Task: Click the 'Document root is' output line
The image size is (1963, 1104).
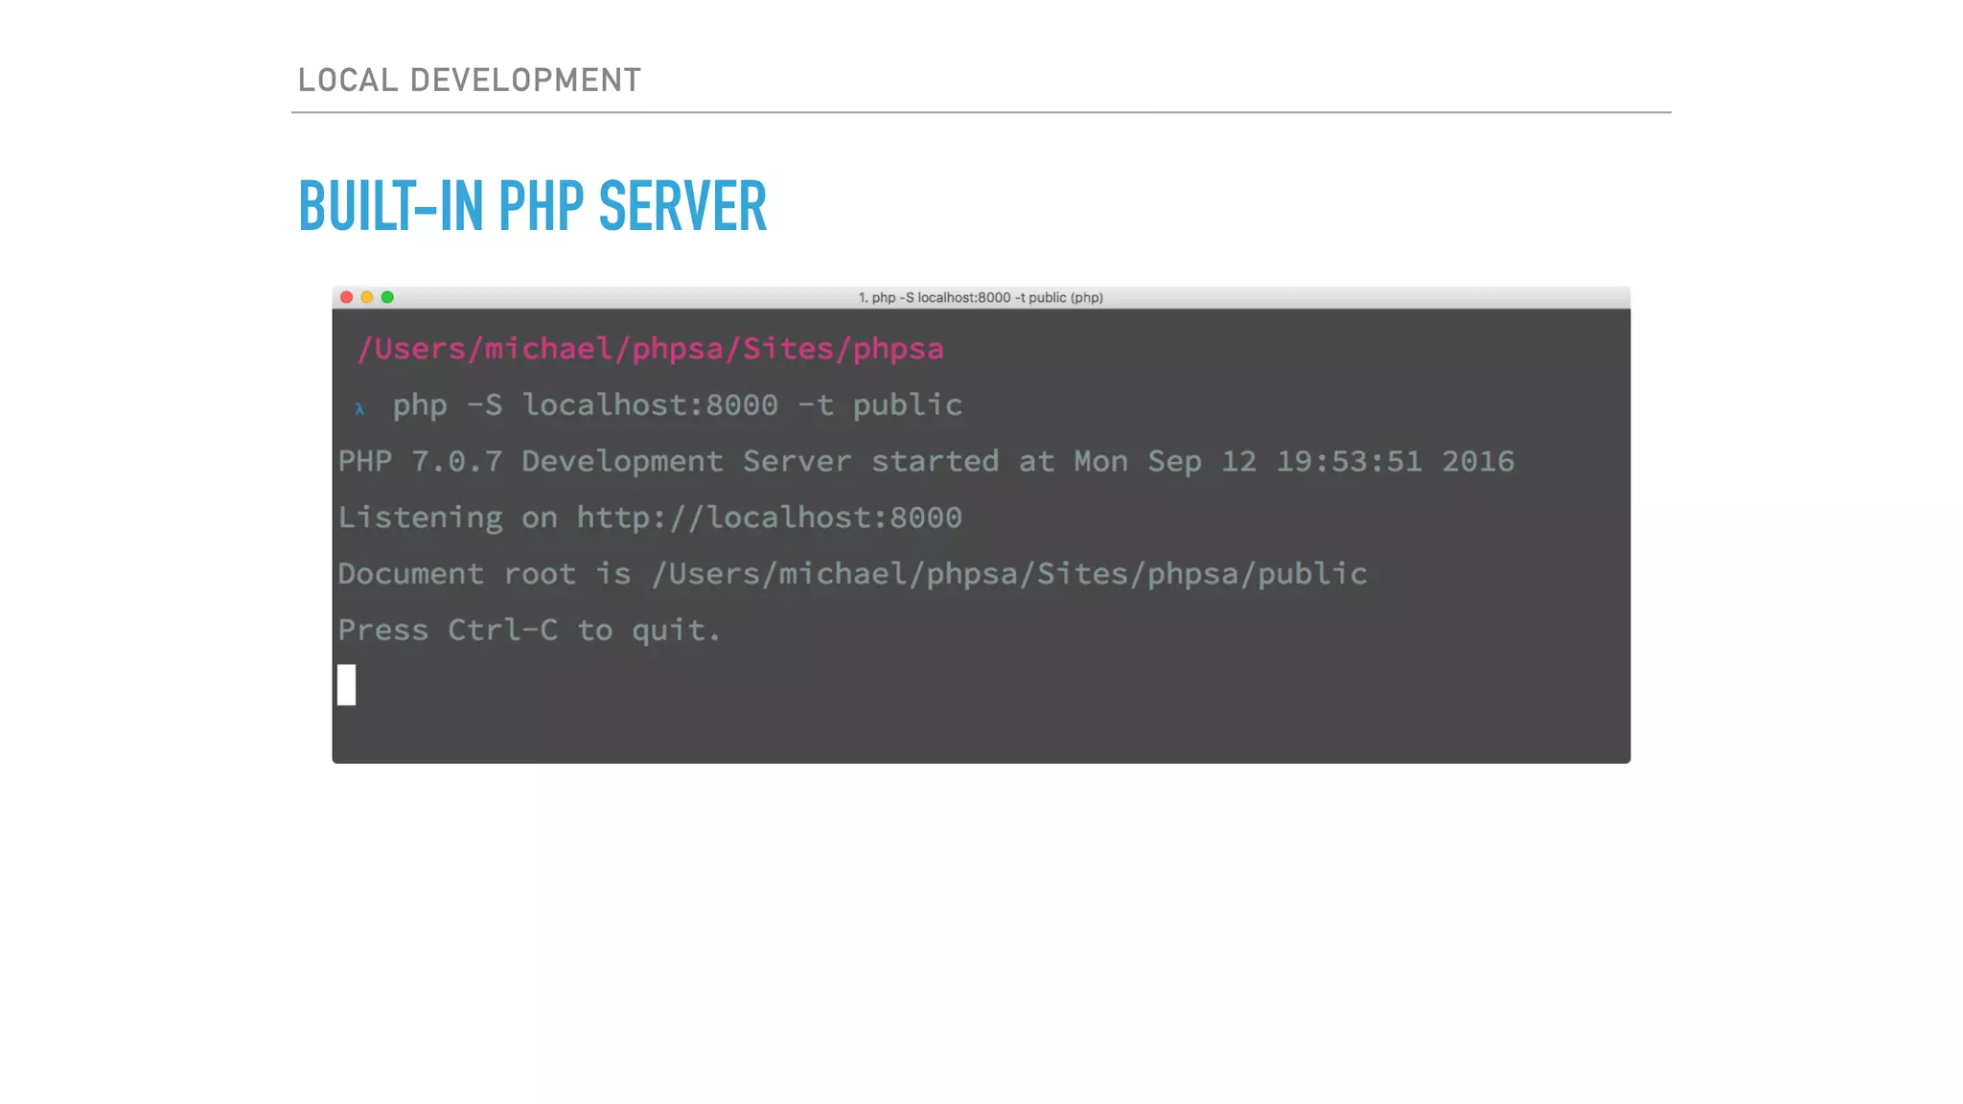Action: pos(852,574)
